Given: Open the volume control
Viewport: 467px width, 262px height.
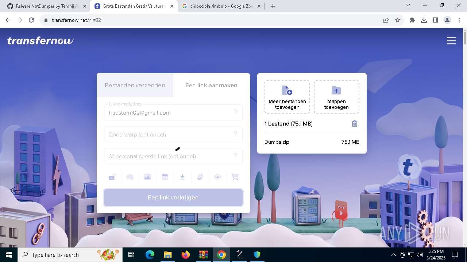Looking at the screenshot, I should (420, 255).
